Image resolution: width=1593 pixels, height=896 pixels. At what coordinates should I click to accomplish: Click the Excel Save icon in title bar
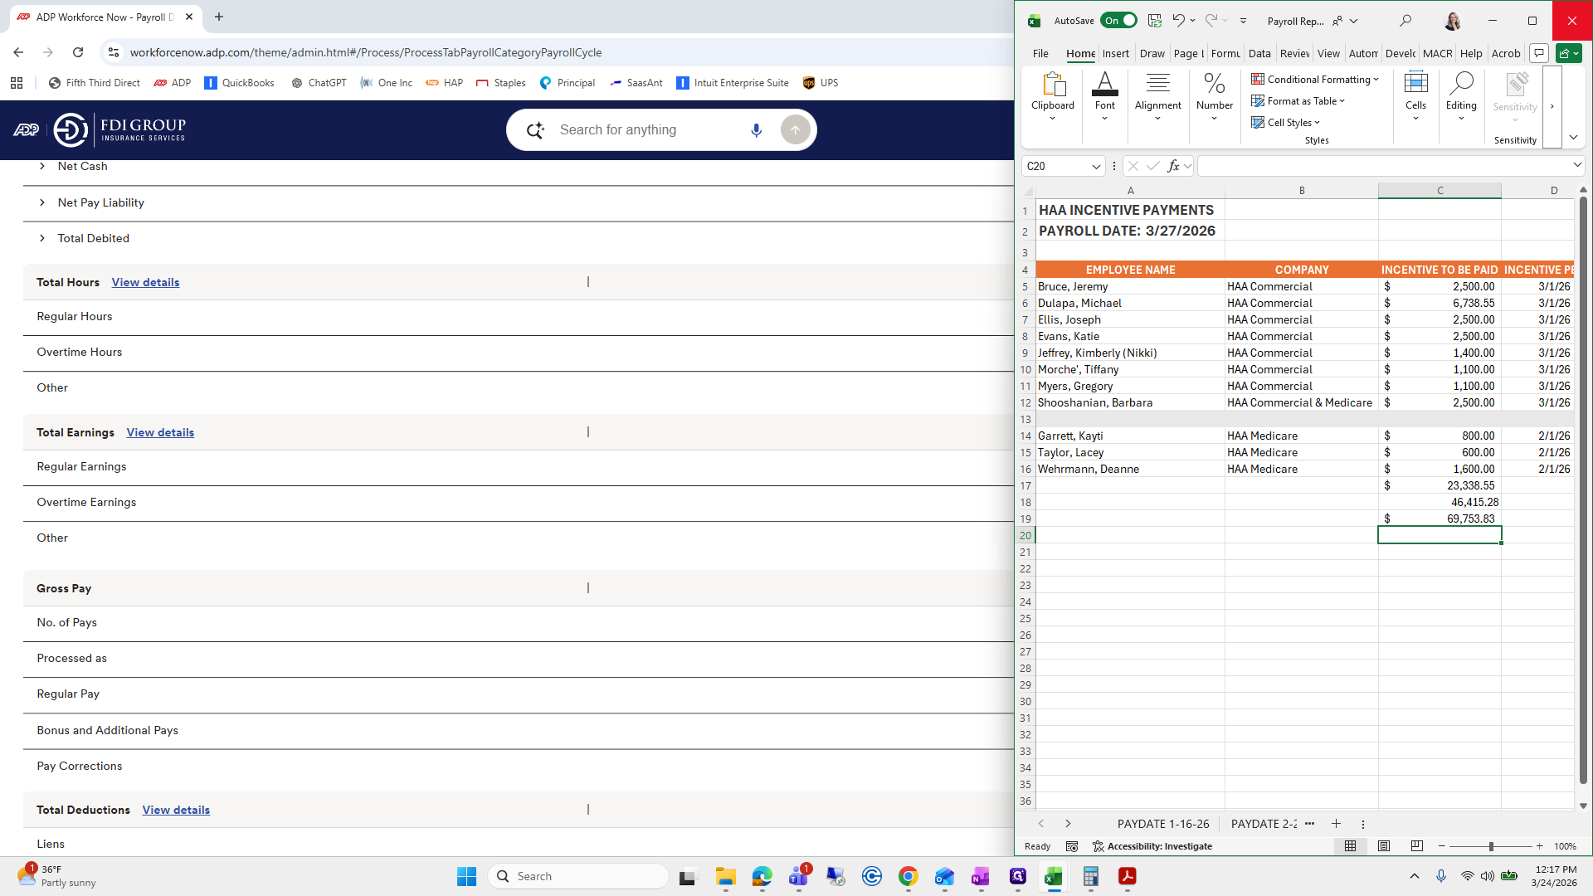pos(1154,21)
